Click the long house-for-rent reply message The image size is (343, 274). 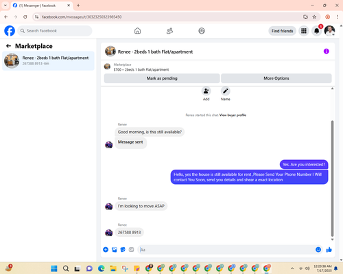point(249,177)
